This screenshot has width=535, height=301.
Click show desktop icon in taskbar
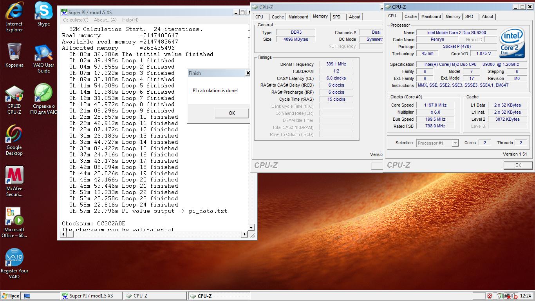click(27, 296)
